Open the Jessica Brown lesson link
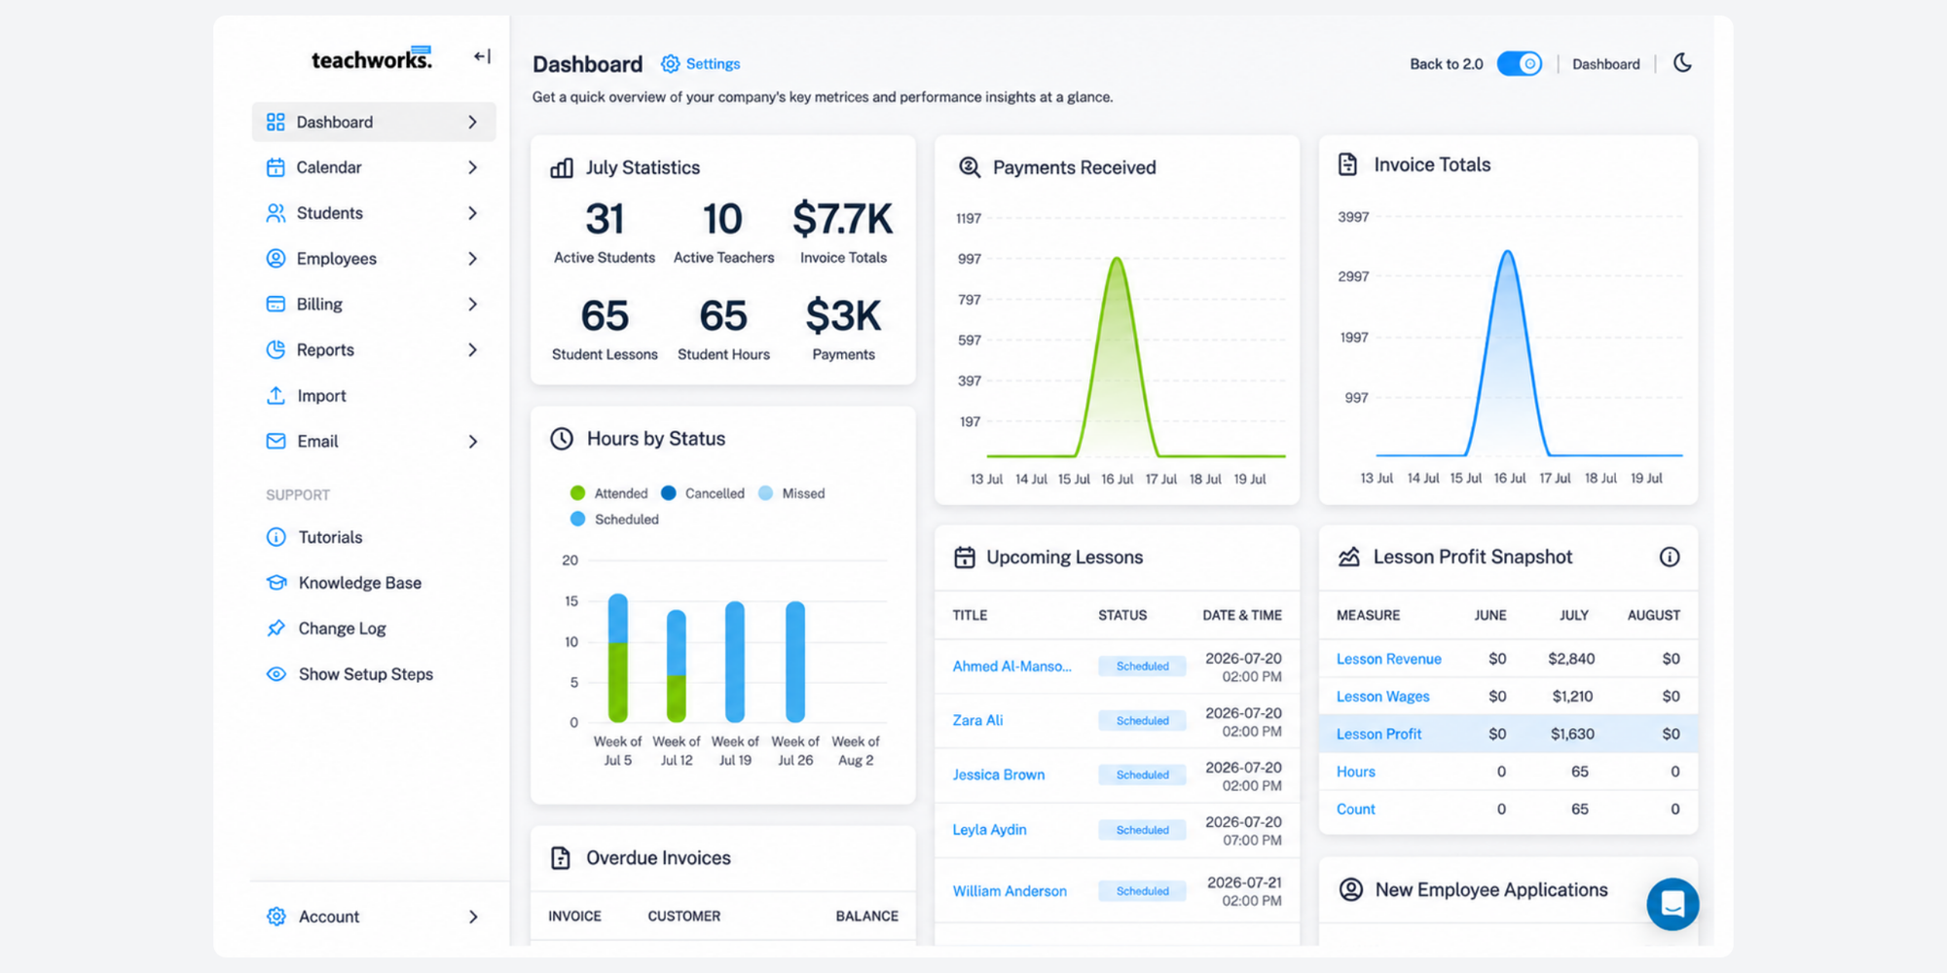Viewport: 1947px width, 973px height. 999,775
